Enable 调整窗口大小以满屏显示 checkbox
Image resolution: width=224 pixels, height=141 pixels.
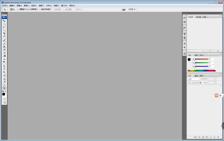click(18, 9)
